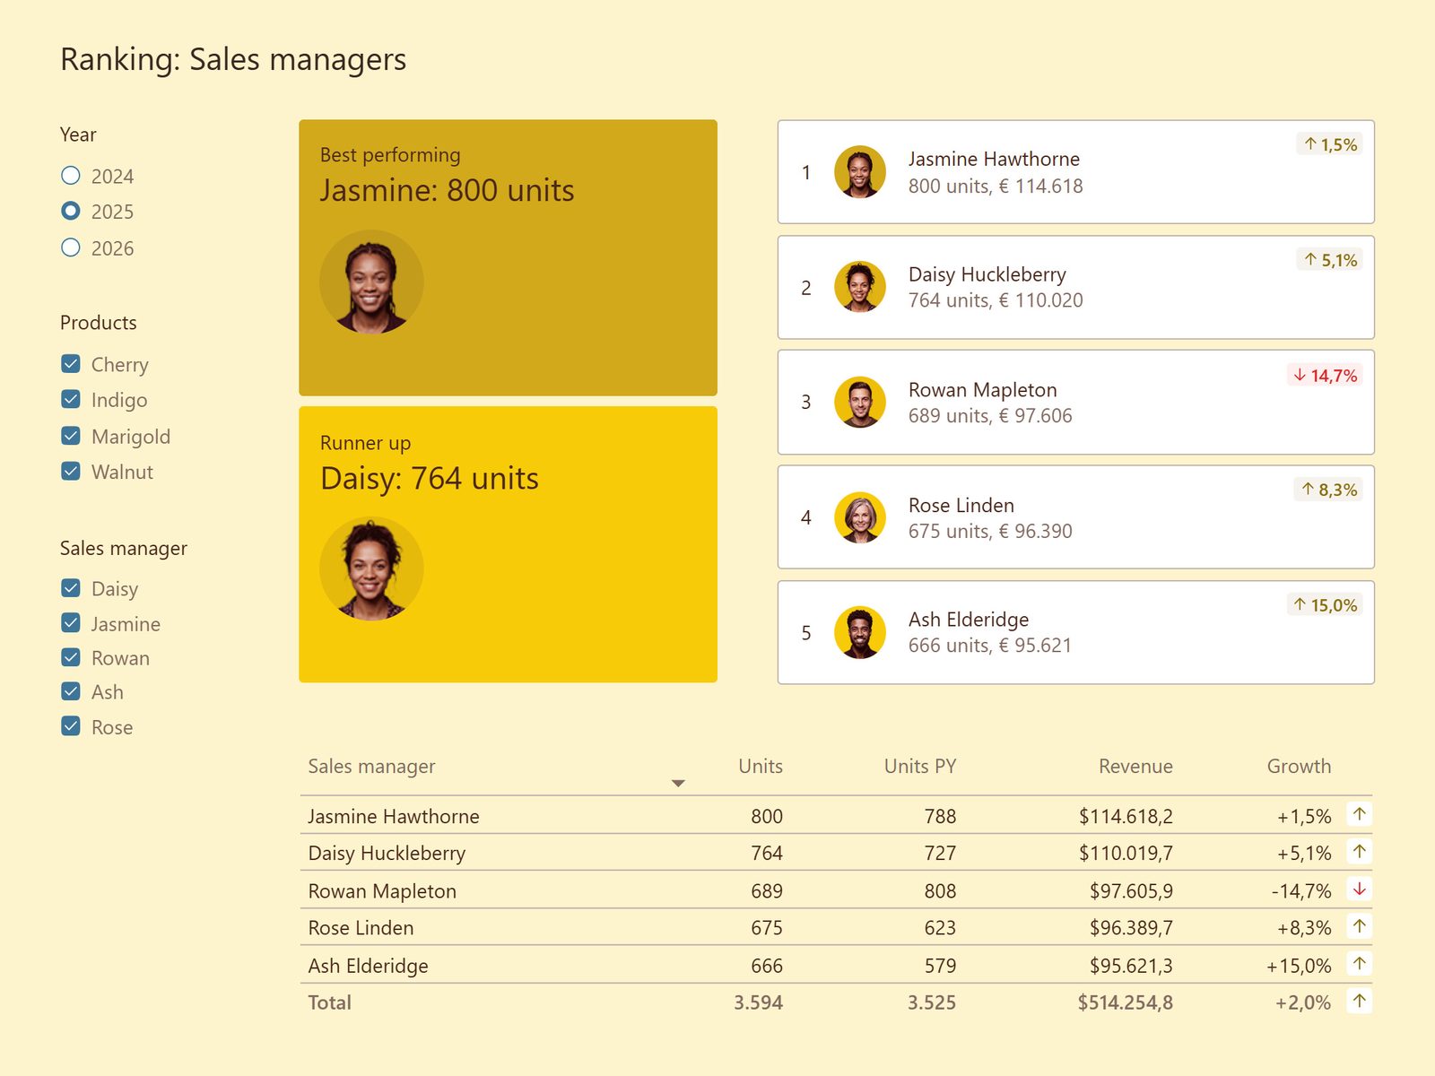Sort table by the Growth column header
1435x1076 pixels.
(1299, 767)
